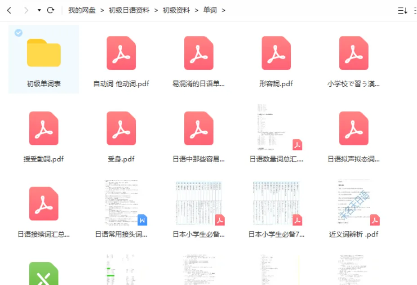Image resolution: width=417 pixels, height=285 pixels.
Task: Click the 受身.pdf file name
Action: tap(121, 159)
